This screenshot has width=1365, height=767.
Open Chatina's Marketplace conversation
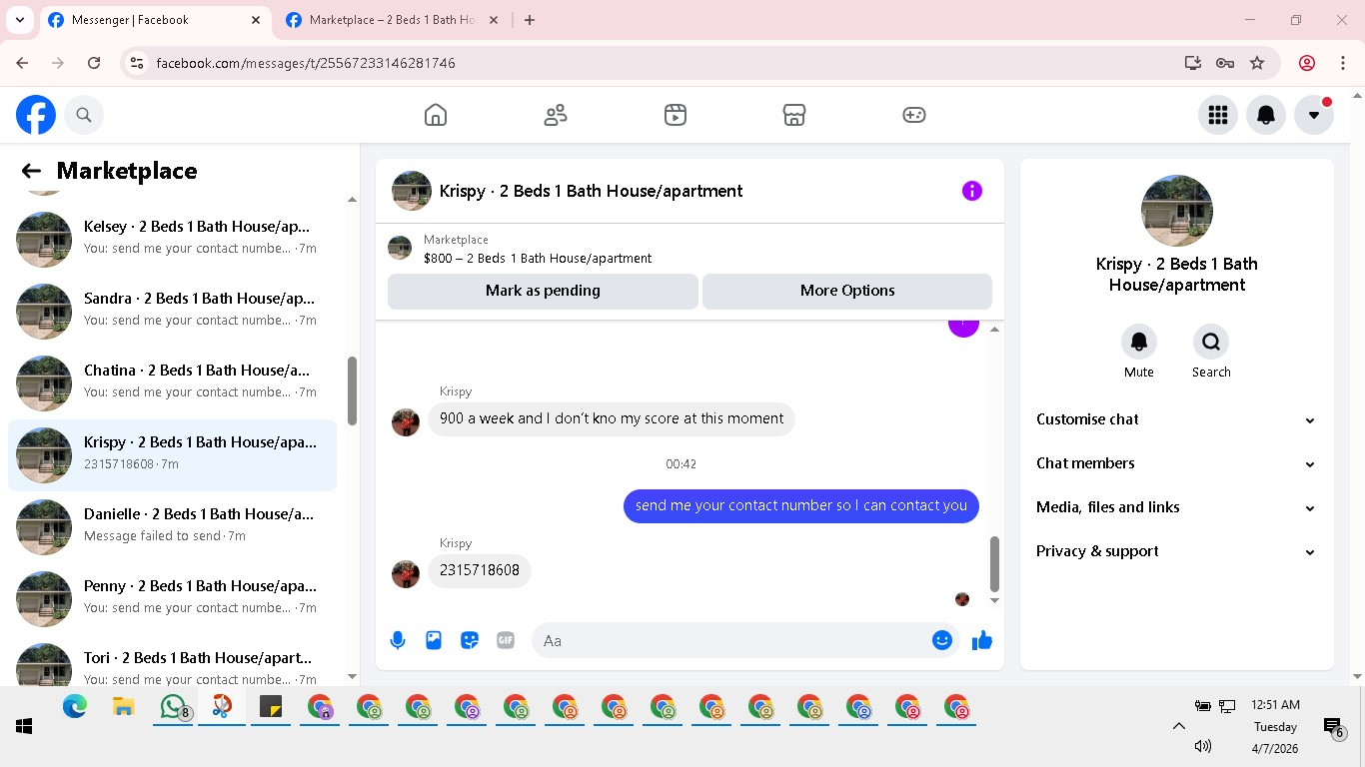point(172,383)
